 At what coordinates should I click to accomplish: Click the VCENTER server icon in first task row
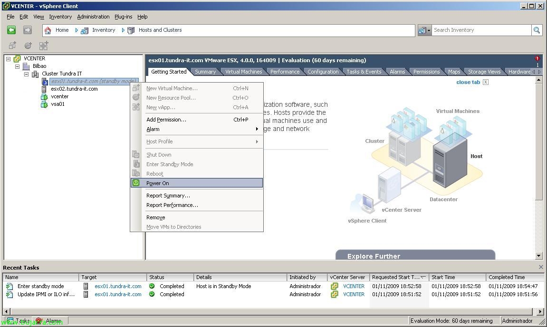[335, 286]
